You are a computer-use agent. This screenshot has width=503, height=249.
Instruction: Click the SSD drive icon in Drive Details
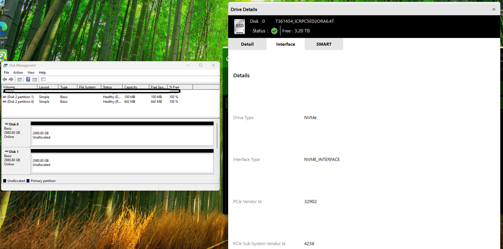pos(240,26)
